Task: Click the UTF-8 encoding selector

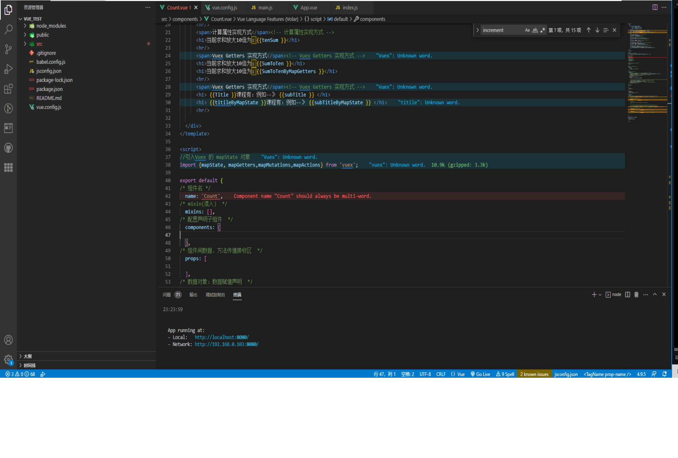Action: coord(425,374)
